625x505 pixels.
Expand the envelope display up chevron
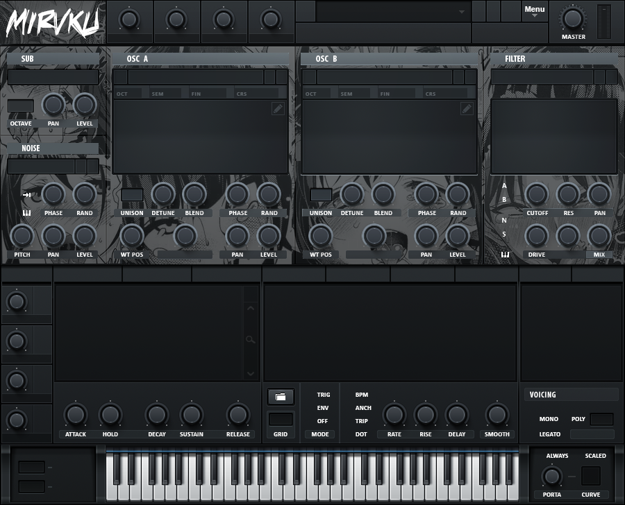[251, 308]
